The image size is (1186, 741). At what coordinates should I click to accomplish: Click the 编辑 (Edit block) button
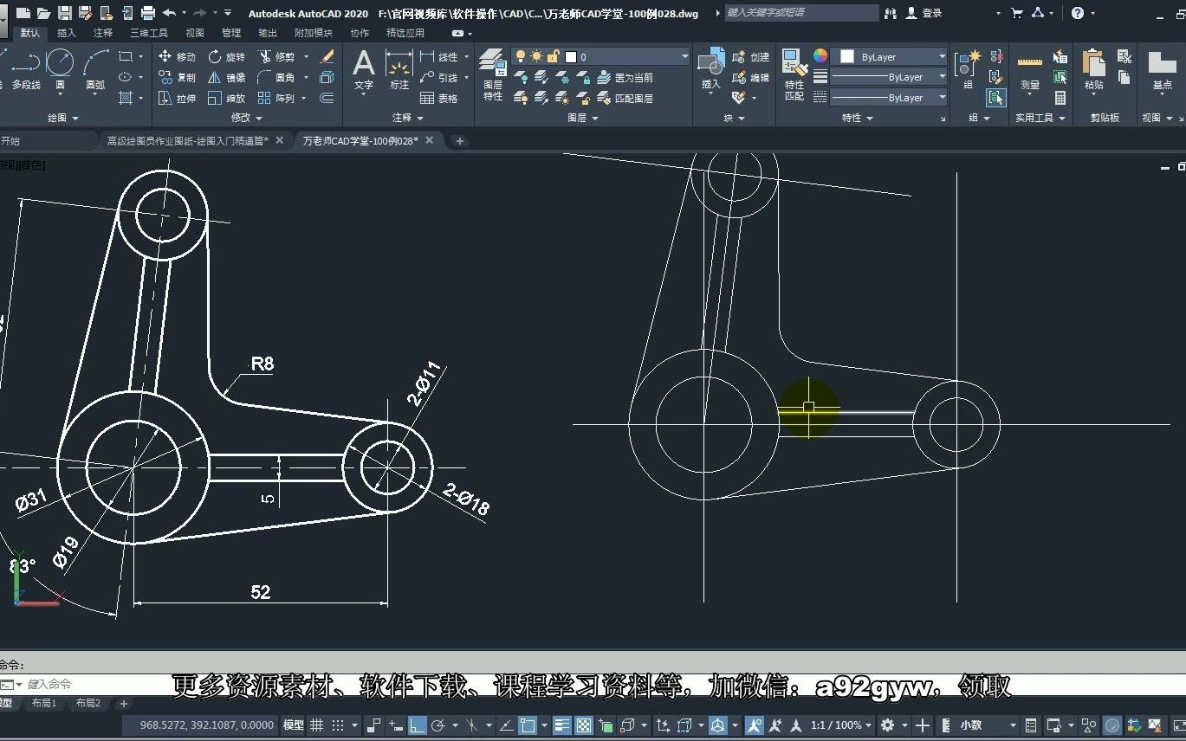(x=750, y=77)
